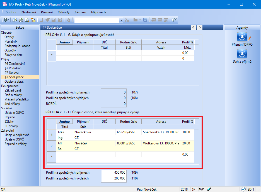Go to §7 Podnikání section
Screen dimensions: 261x192
13,68
